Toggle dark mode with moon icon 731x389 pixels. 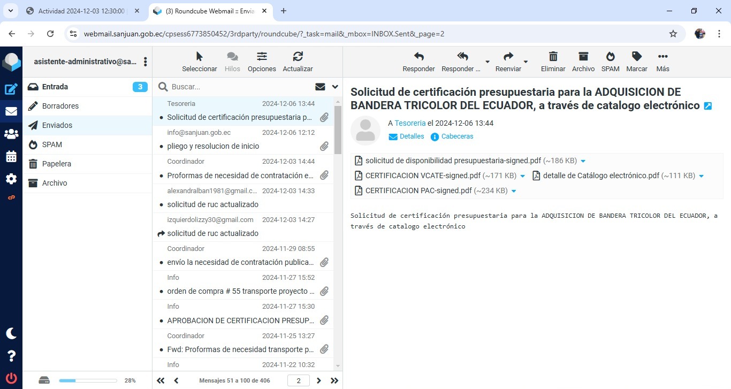tap(11, 333)
